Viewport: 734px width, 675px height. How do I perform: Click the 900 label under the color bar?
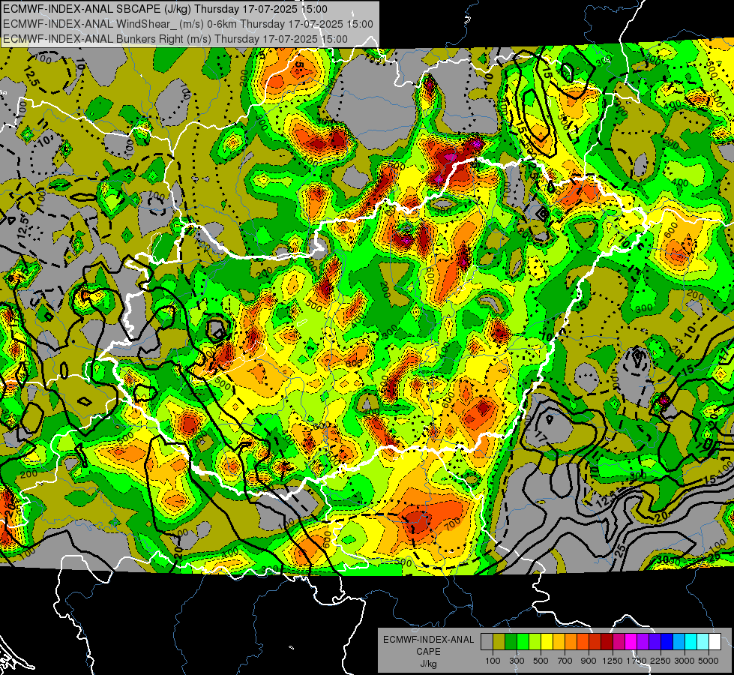[589, 661]
